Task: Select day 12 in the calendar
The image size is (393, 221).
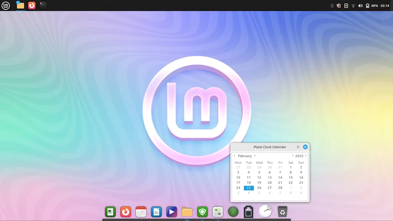Action: click(259, 177)
